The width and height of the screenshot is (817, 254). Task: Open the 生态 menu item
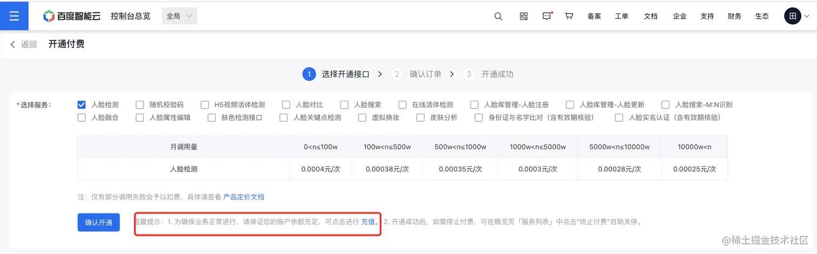click(762, 16)
